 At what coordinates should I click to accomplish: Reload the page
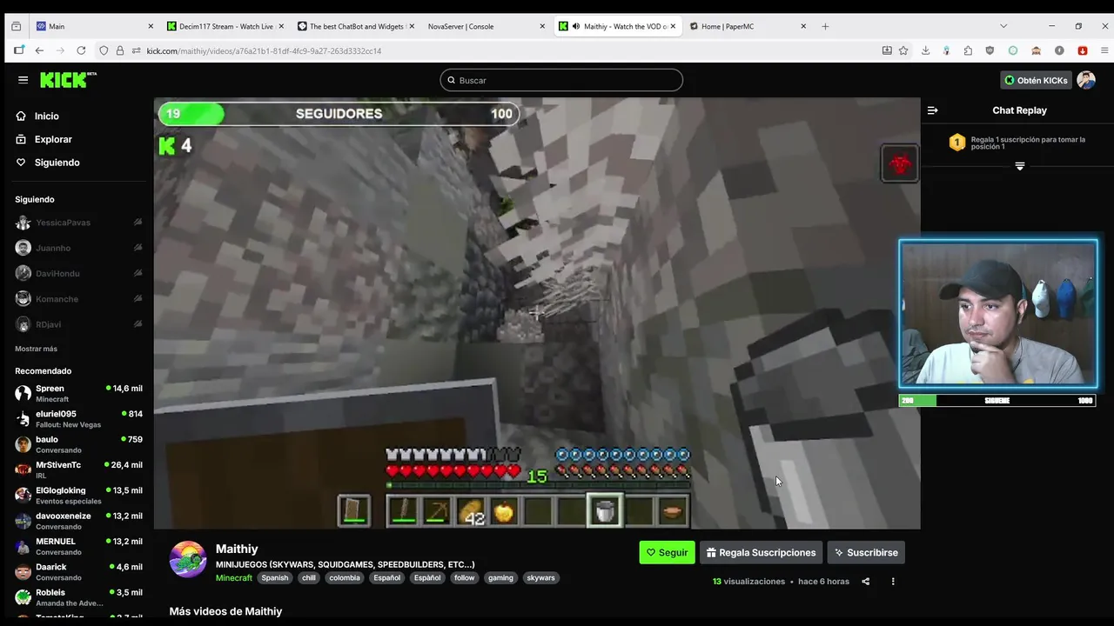point(81,50)
